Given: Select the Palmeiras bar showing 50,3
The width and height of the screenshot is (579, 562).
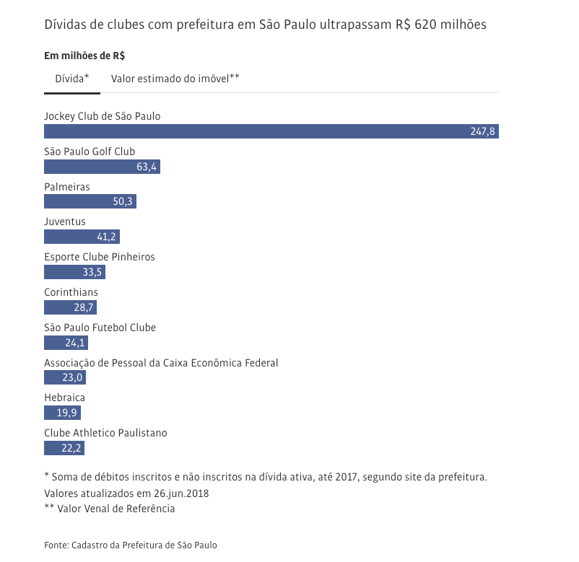Looking at the screenshot, I should 90,202.
